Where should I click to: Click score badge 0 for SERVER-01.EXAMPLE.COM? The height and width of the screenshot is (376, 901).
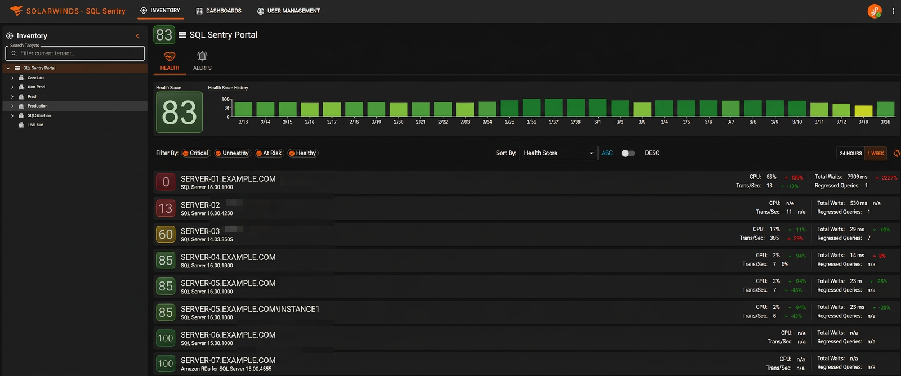(x=166, y=182)
